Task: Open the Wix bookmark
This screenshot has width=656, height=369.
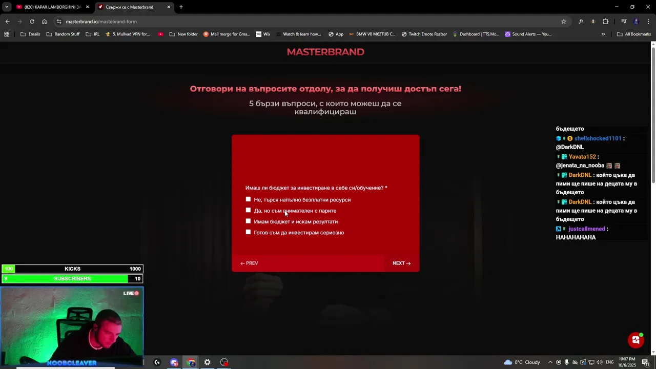Action: pyautogui.click(x=263, y=34)
